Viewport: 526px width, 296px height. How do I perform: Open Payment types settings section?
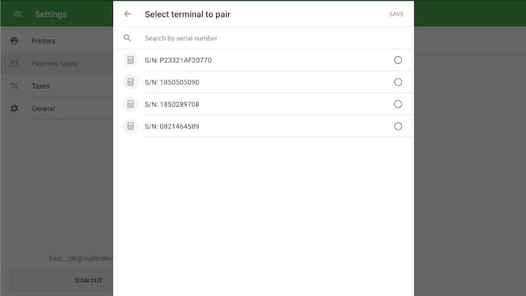click(55, 64)
